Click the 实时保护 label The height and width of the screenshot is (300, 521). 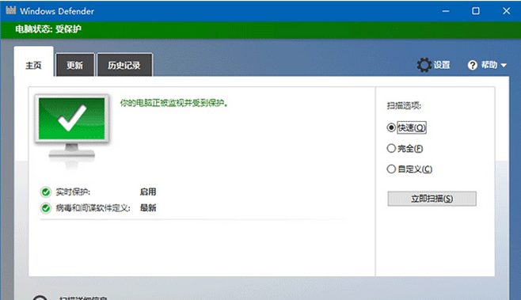pyautogui.click(x=73, y=192)
